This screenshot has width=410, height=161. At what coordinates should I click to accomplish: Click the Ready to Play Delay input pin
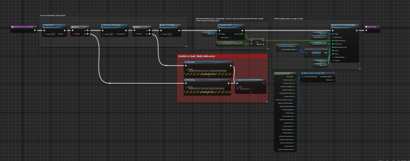333,41
